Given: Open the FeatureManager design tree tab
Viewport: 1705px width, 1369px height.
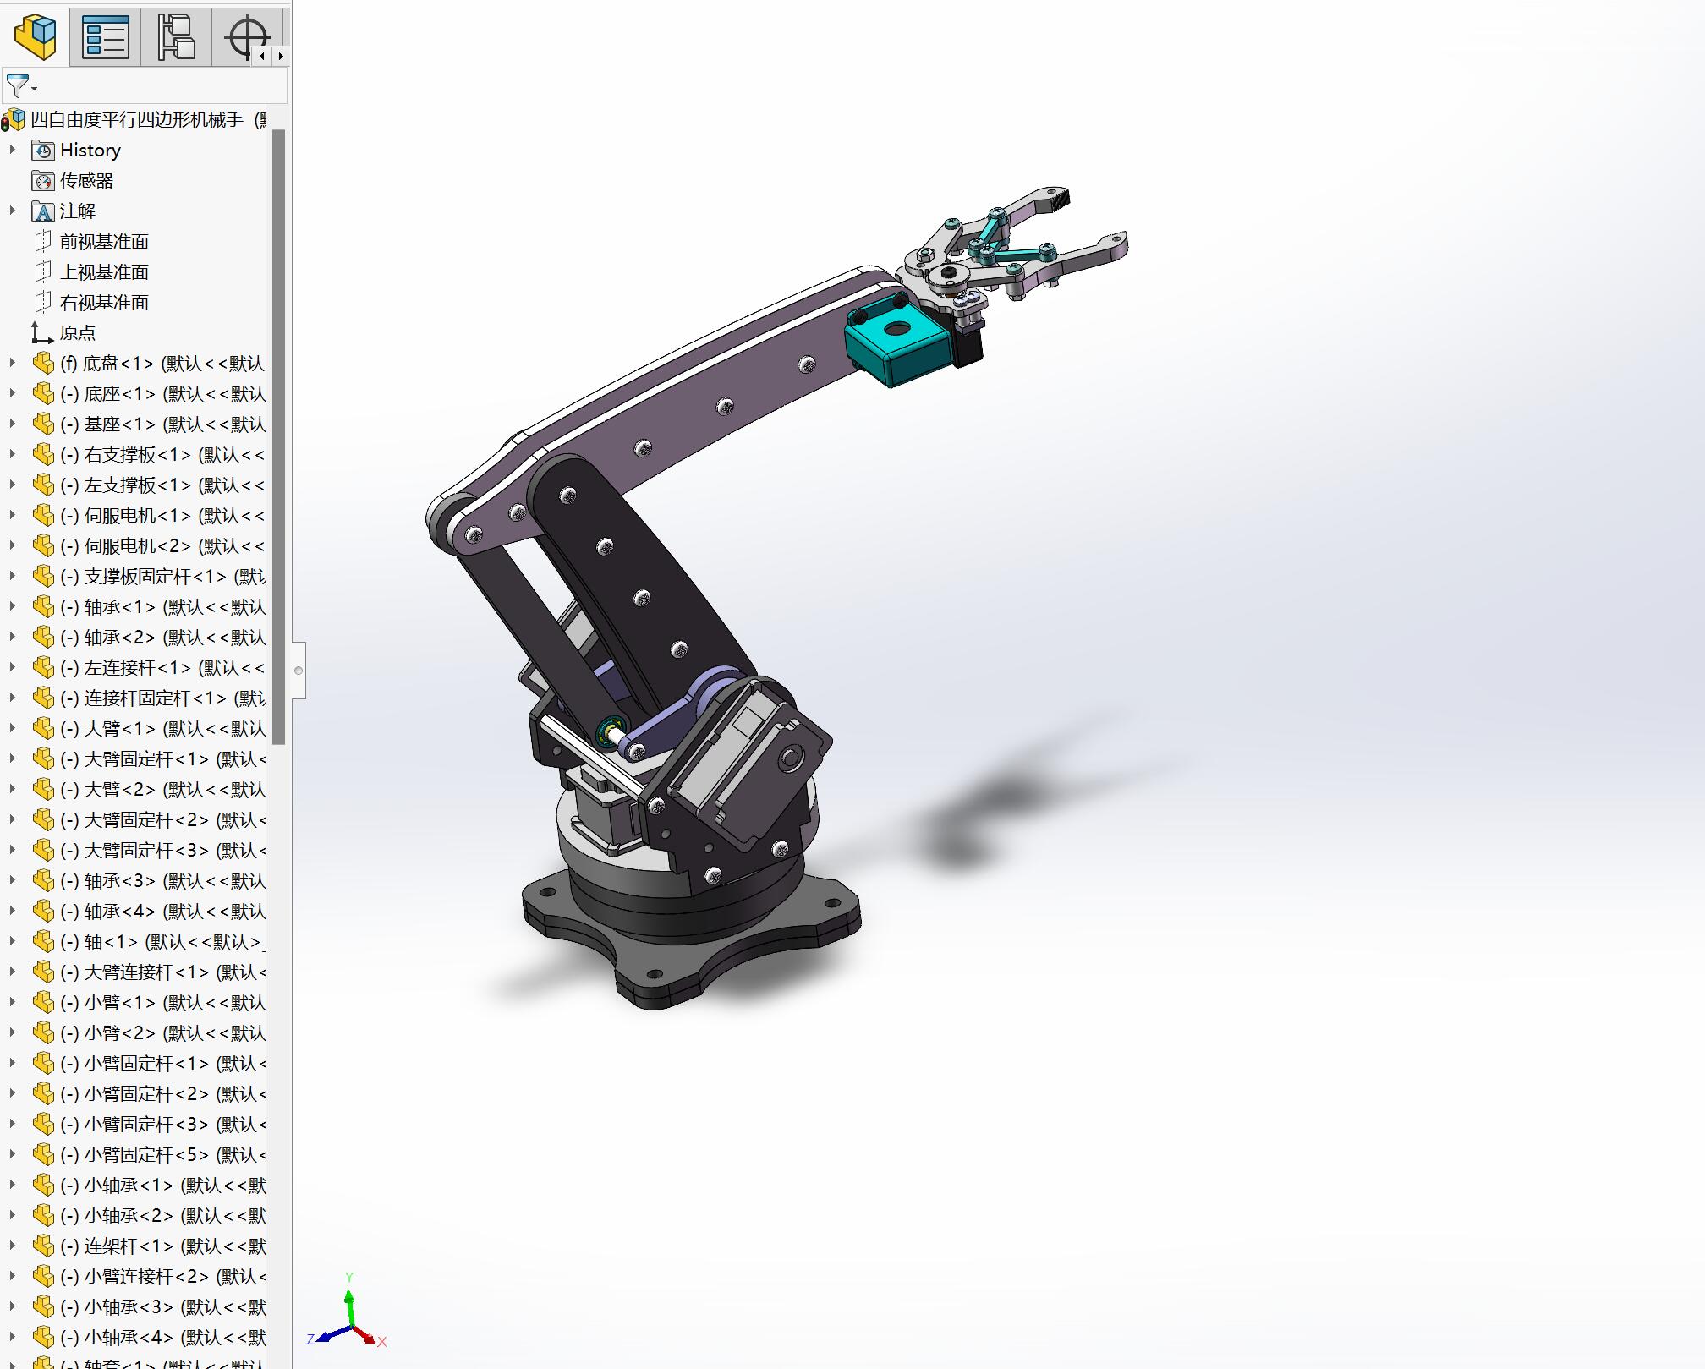Looking at the screenshot, I should tap(36, 36).
